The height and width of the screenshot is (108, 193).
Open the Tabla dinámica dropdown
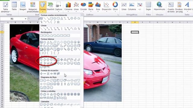pos(5,7)
